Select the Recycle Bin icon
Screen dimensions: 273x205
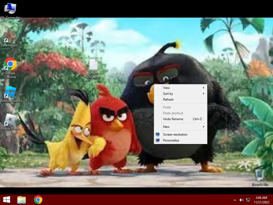tap(260, 177)
